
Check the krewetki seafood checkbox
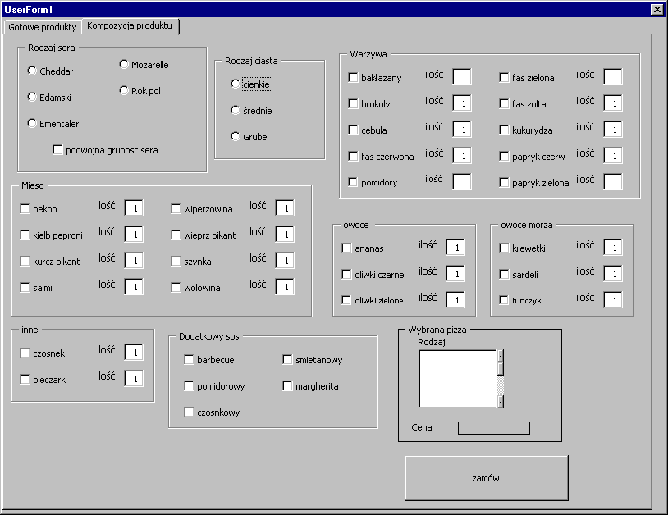click(505, 248)
